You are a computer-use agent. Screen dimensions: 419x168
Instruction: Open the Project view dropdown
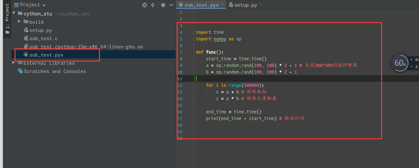30,5
